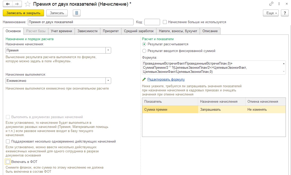Viewport: 291px width, 175px height.
Task: Select "Результат вводится фиксированной суммой" option
Action: point(144,51)
